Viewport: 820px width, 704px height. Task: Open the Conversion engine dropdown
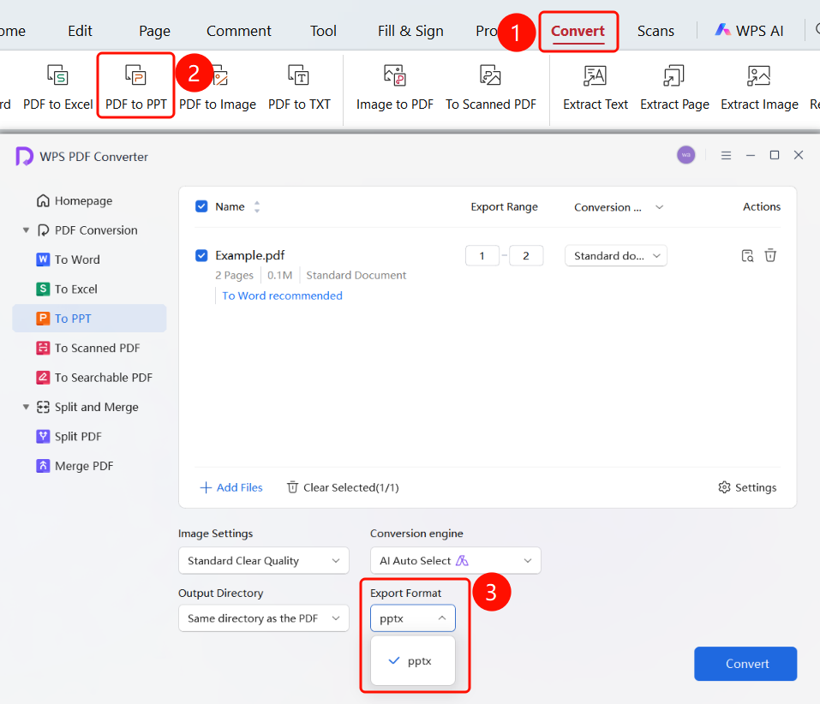tap(456, 561)
